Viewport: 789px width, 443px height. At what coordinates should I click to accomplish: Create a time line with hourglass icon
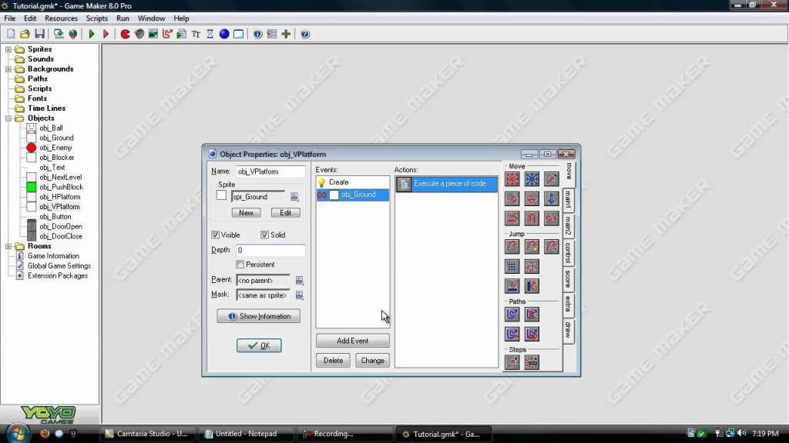pos(210,34)
